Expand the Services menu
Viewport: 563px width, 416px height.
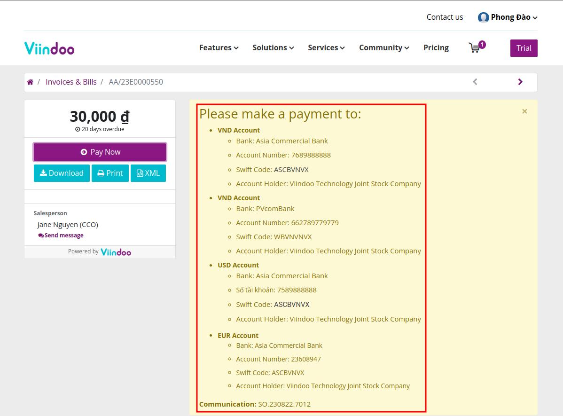[326, 48]
